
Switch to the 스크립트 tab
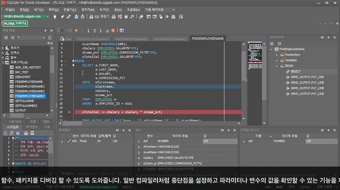[x=13, y=127]
